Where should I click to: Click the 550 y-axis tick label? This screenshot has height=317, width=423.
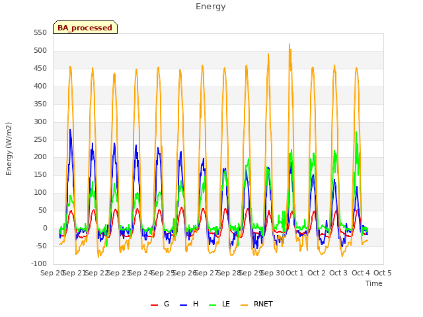click(40, 33)
